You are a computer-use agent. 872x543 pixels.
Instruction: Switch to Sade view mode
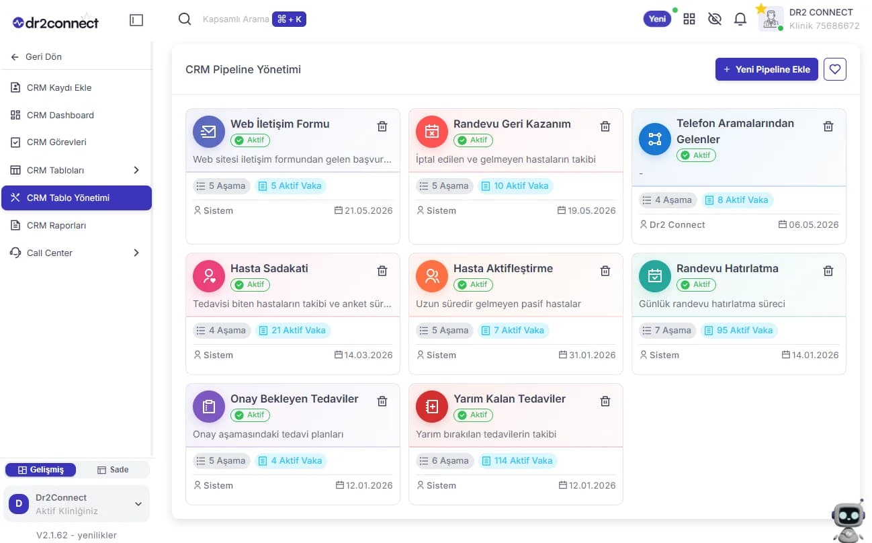tap(113, 470)
